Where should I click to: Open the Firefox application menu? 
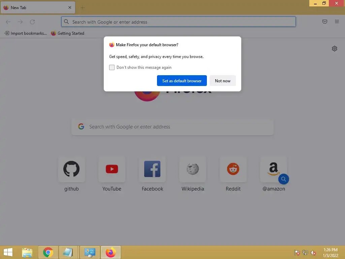pos(337,22)
